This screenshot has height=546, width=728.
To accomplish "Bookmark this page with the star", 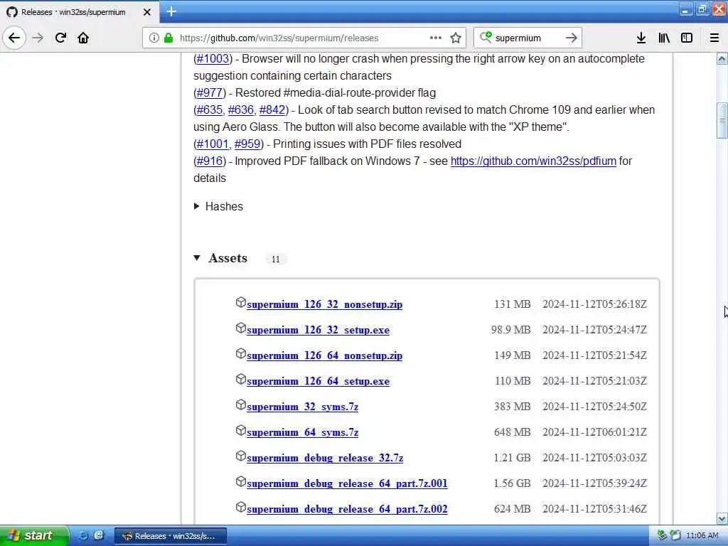I will click(456, 38).
